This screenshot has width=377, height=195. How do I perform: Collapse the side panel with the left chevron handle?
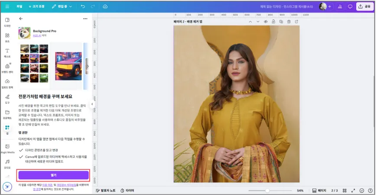(92, 104)
